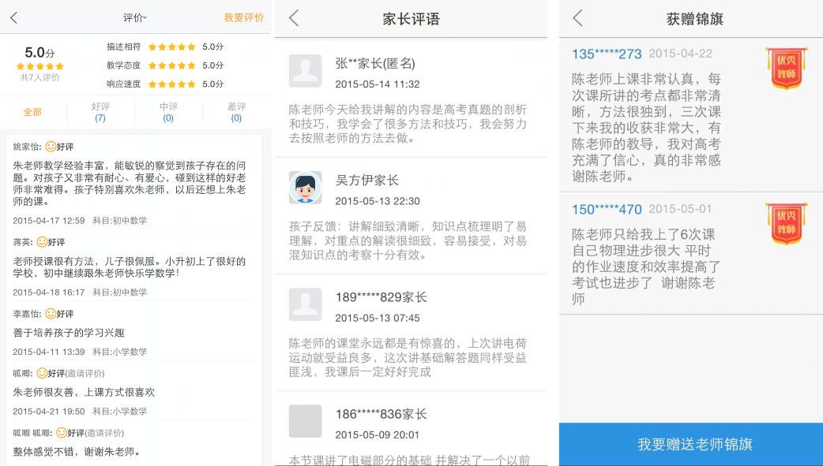
Task: Tap avatar of 186*****836家长
Action: coord(305,421)
